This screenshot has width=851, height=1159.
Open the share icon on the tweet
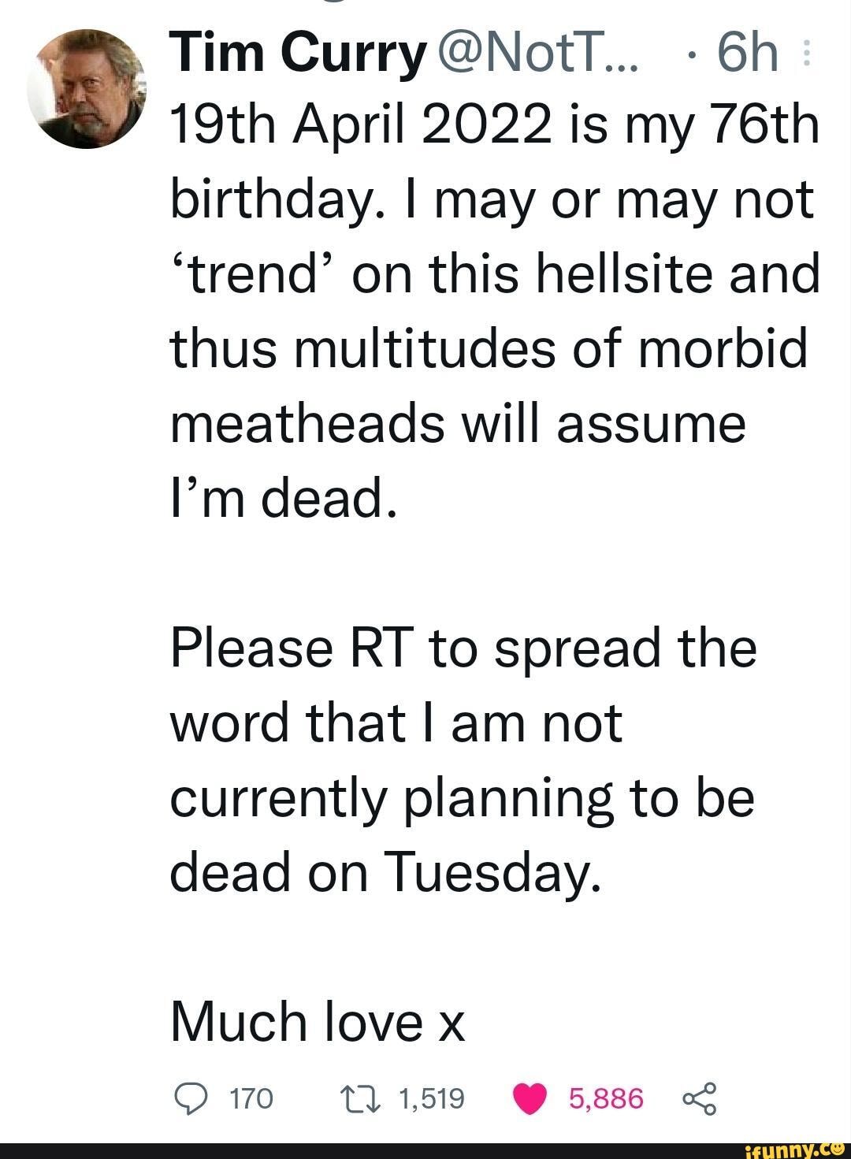[x=697, y=1098]
